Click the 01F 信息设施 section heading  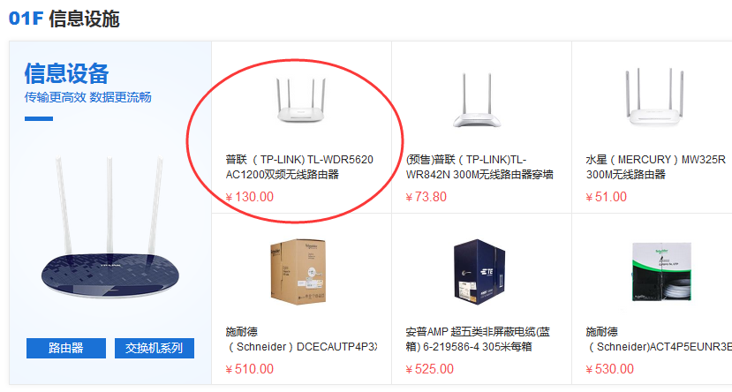point(64,19)
